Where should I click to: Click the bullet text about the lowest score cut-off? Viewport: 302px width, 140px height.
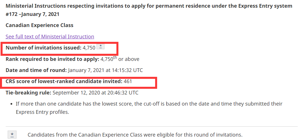(149, 104)
